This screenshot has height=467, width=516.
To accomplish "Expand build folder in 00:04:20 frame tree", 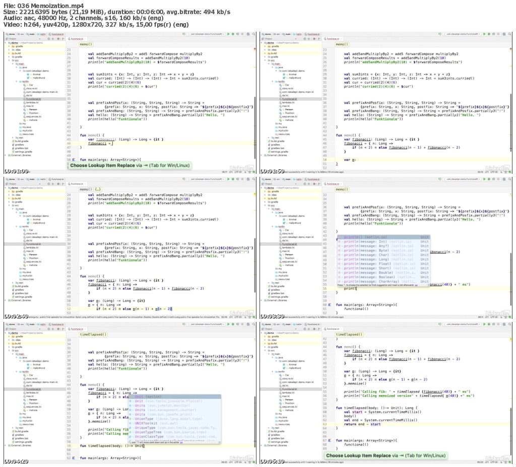I will tap(9, 344).
